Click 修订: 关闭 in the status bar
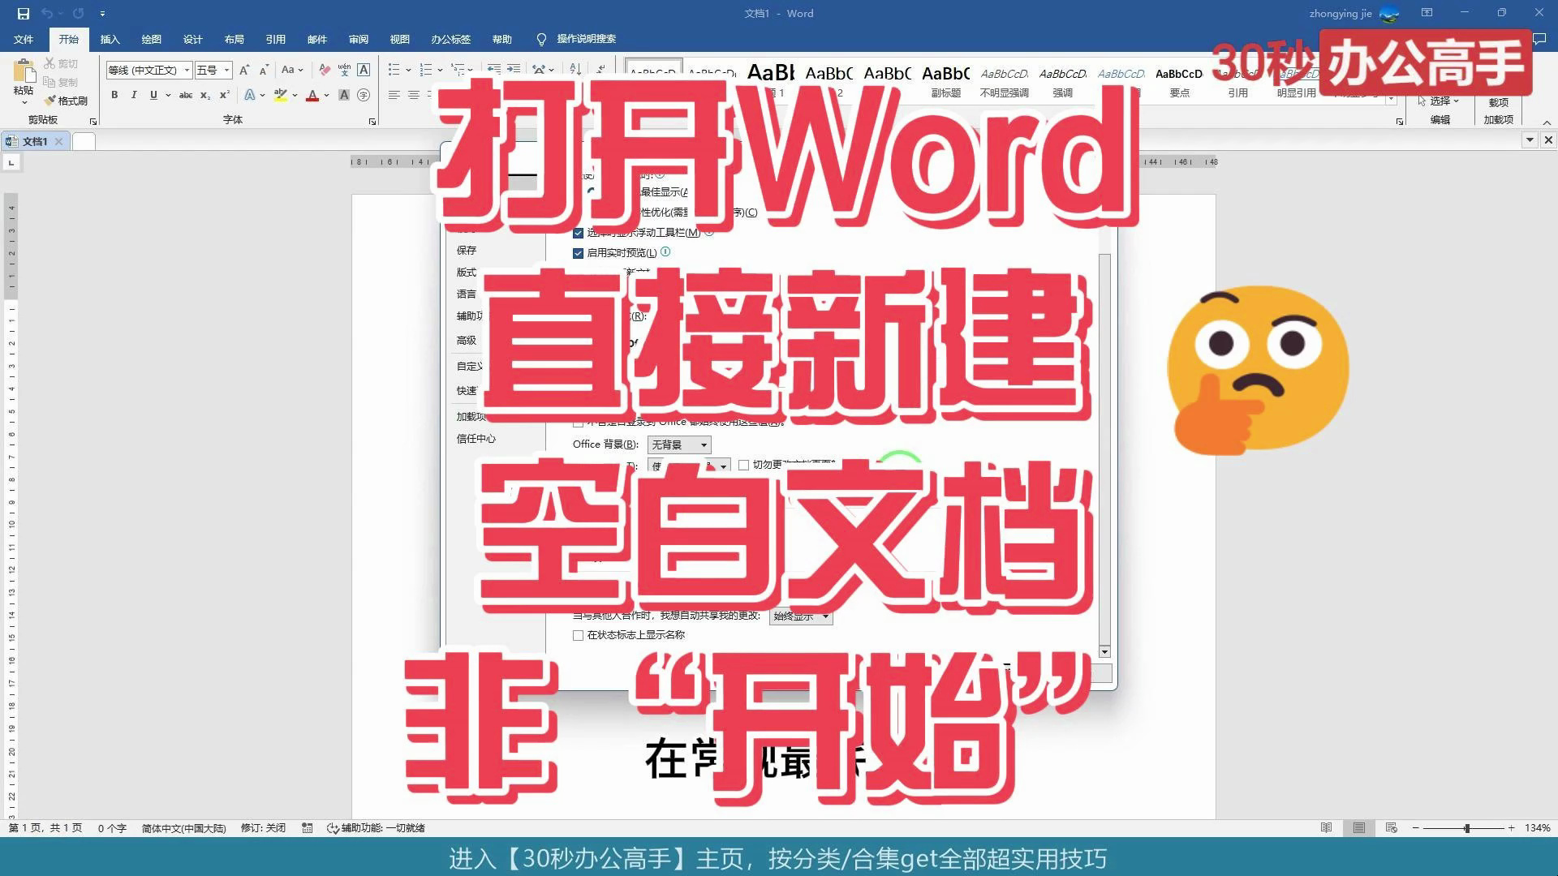The height and width of the screenshot is (876, 1558). (263, 828)
